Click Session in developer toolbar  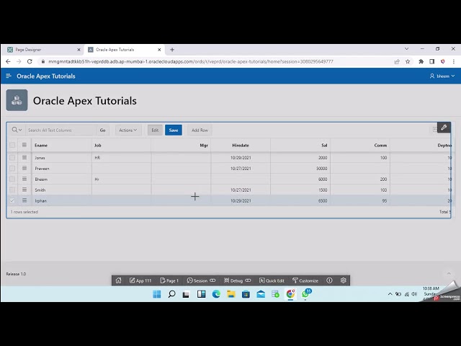tap(201, 280)
